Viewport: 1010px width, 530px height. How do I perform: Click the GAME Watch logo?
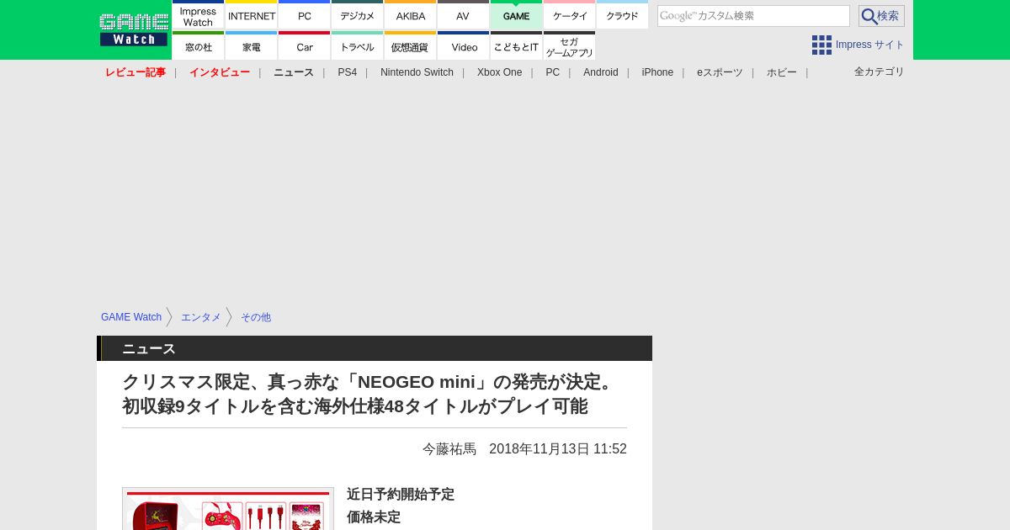pyautogui.click(x=134, y=29)
